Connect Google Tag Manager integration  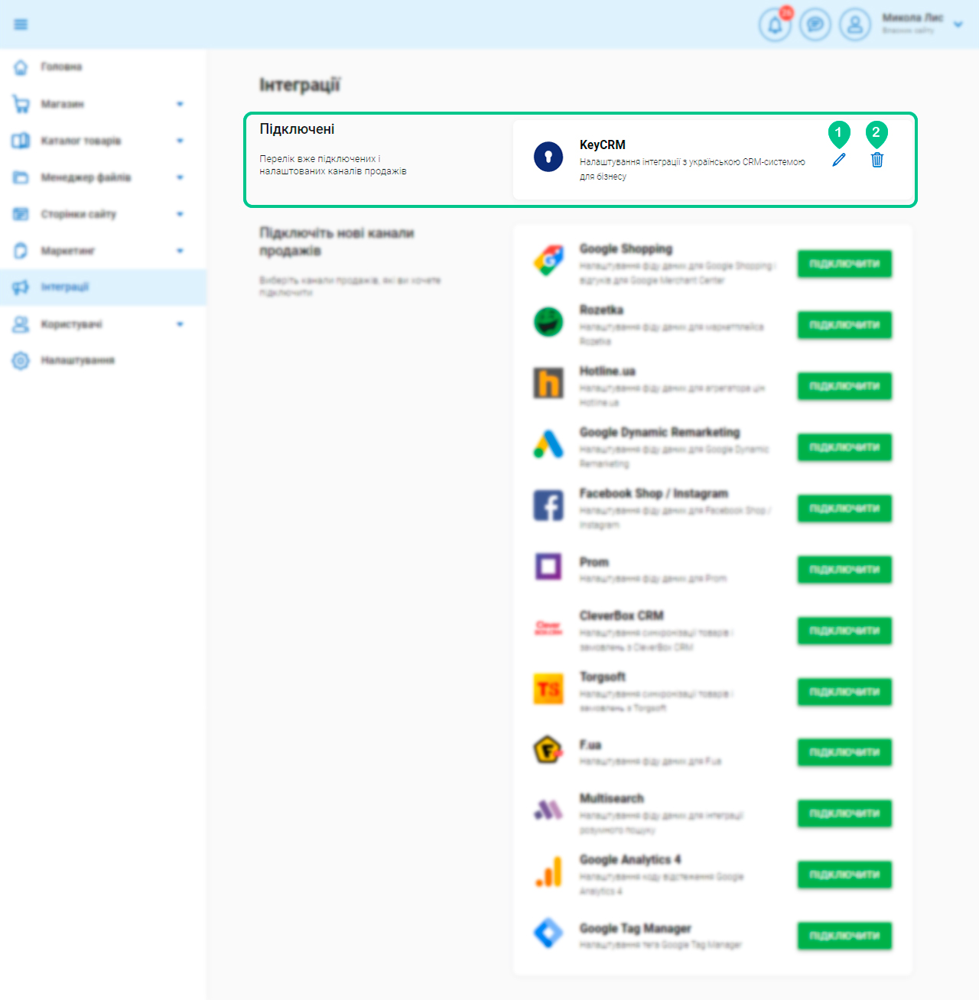[844, 936]
